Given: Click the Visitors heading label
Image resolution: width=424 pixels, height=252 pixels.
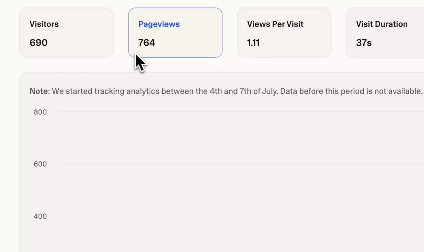Looking at the screenshot, I should pos(44,24).
